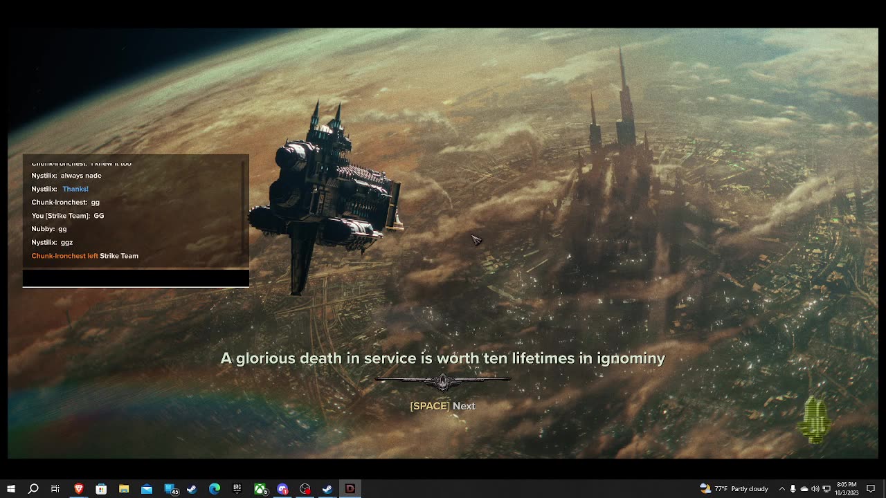Image resolution: width=886 pixels, height=498 pixels.
Task: Click the 'Chunk-Ironchest: gg' chat line
Action: coord(66,202)
